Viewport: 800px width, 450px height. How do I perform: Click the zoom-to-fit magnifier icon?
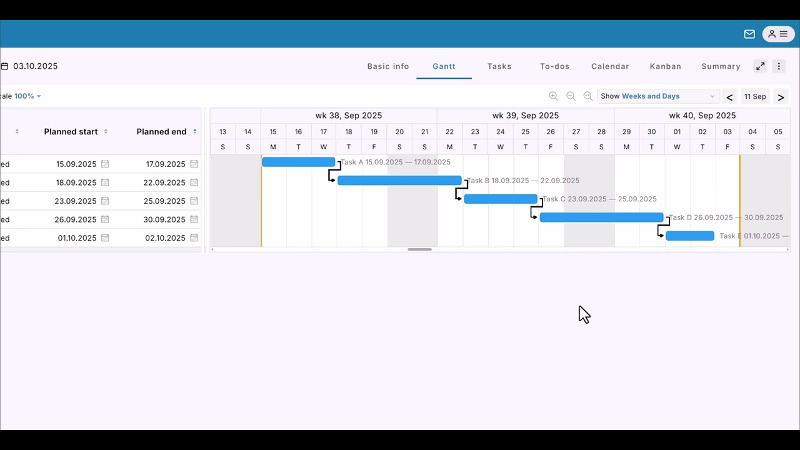click(x=587, y=96)
